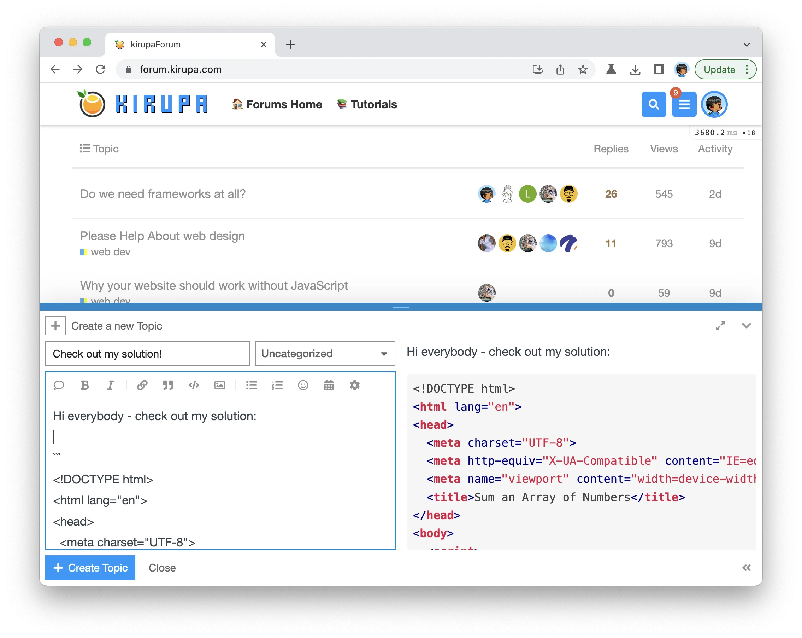Open the tab search dropdown chevron
The height and width of the screenshot is (638, 802).
pos(747,45)
